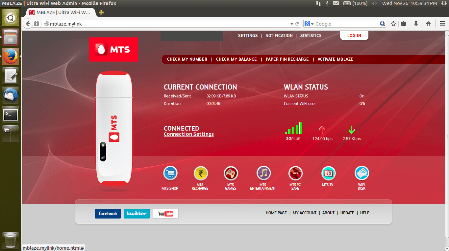Image resolution: width=449 pixels, height=251 pixels.
Task: Open the MTS PC Safe icon
Action: point(295,173)
